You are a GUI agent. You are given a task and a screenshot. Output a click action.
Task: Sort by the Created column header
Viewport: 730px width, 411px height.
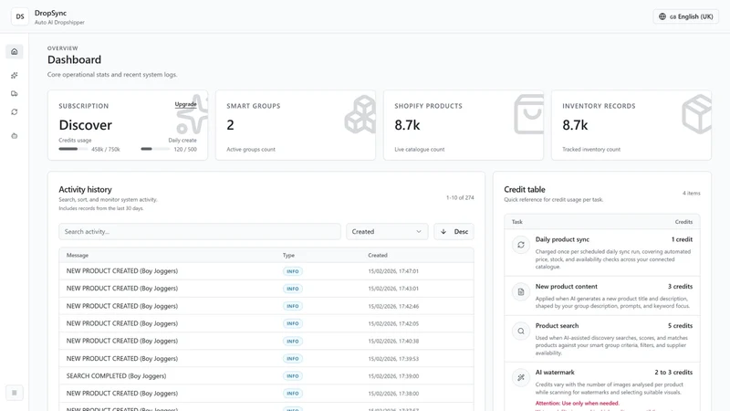point(378,256)
